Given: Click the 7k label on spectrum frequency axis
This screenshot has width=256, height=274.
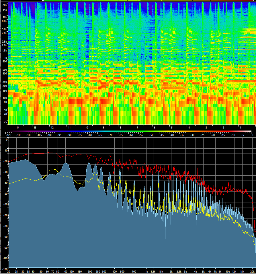Looking at the screenshot, I should [215, 272].
